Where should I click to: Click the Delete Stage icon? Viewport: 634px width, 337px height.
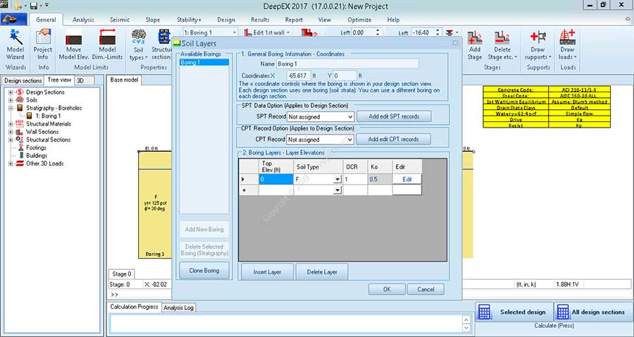coord(503,44)
